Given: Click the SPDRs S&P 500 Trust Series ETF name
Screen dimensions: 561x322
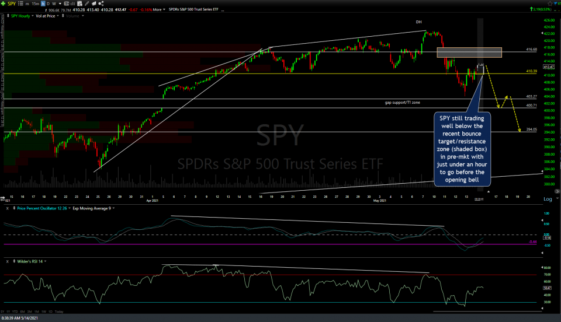Looking at the screenshot, I should tap(193, 9).
